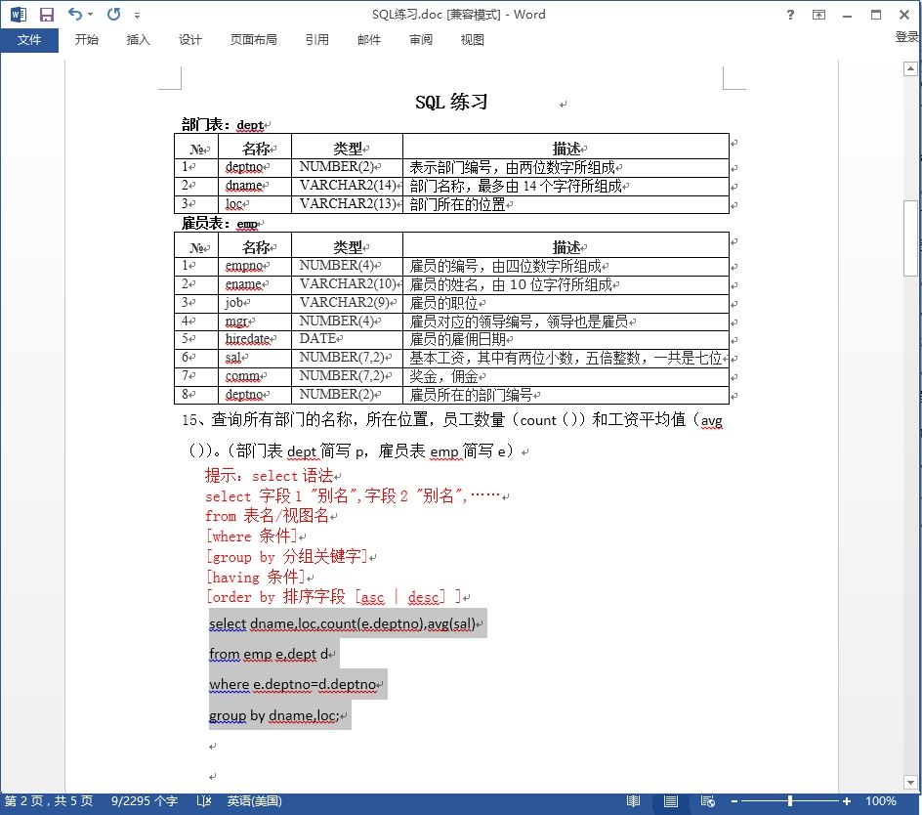Click the '部门表: dept' heading
The width and height of the screenshot is (922, 815).
pyautogui.click(x=223, y=125)
